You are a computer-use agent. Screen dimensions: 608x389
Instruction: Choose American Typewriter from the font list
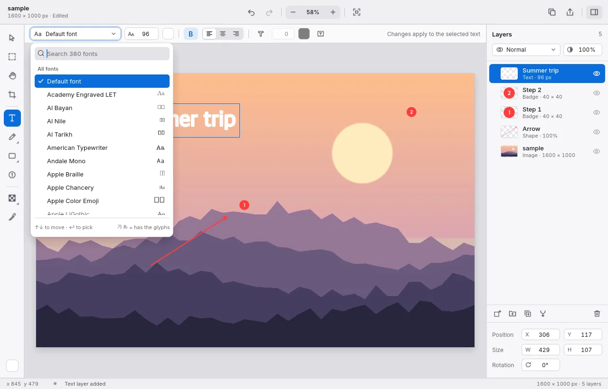point(102,148)
